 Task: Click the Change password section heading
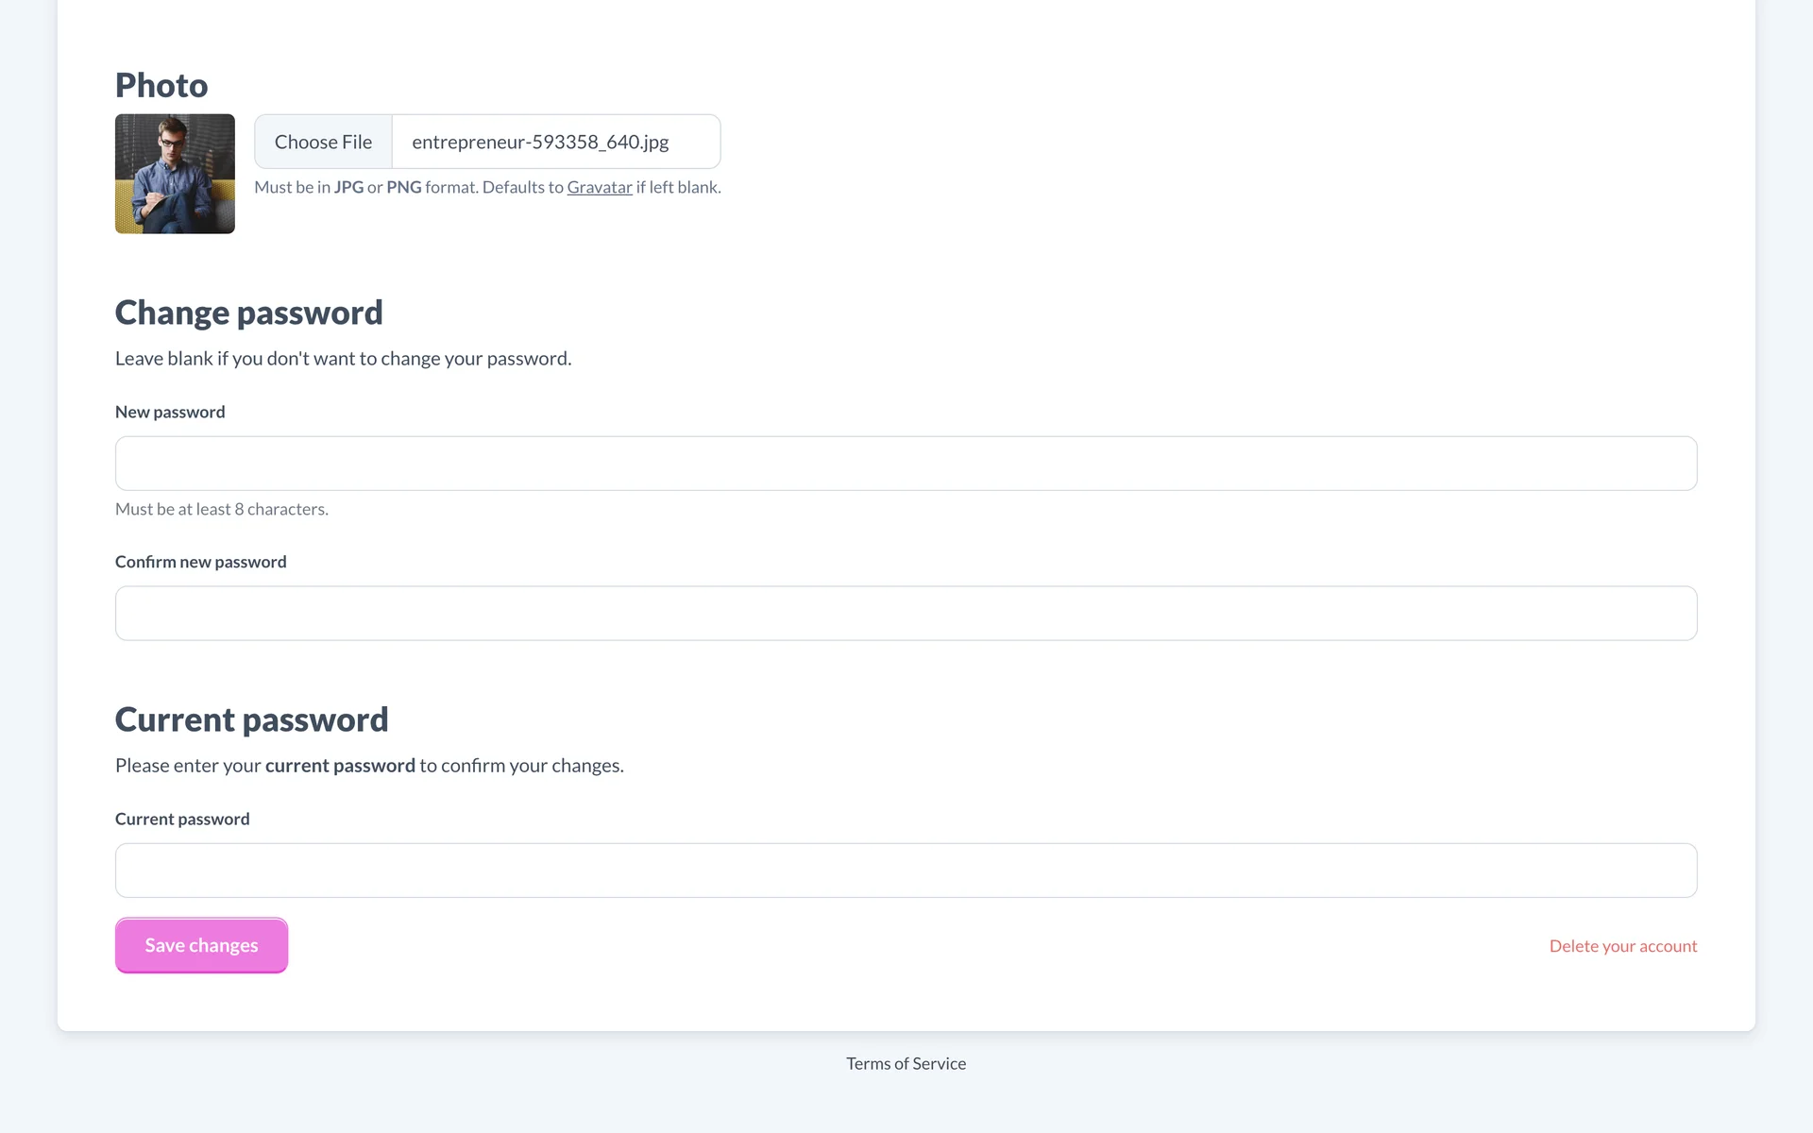coord(248,313)
